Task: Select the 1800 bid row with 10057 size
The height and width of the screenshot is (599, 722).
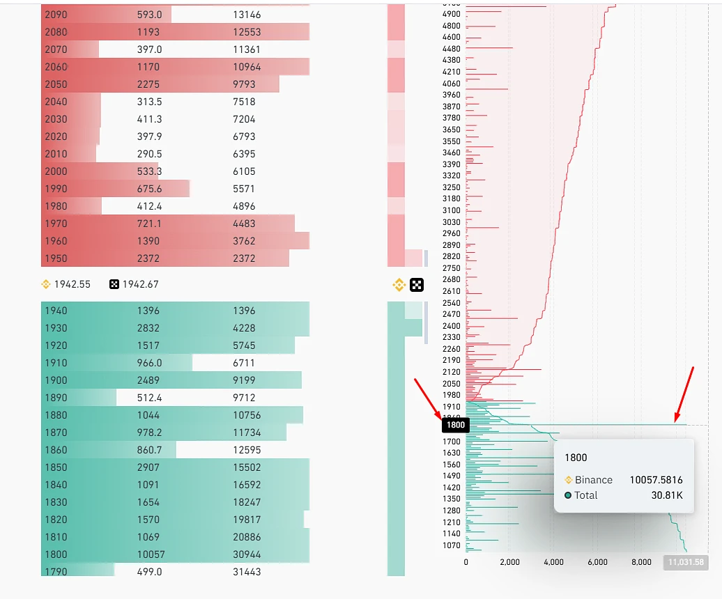Action: (174, 554)
